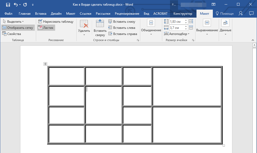Click the table move handle
The image size is (257, 153).
[x=46, y=64]
